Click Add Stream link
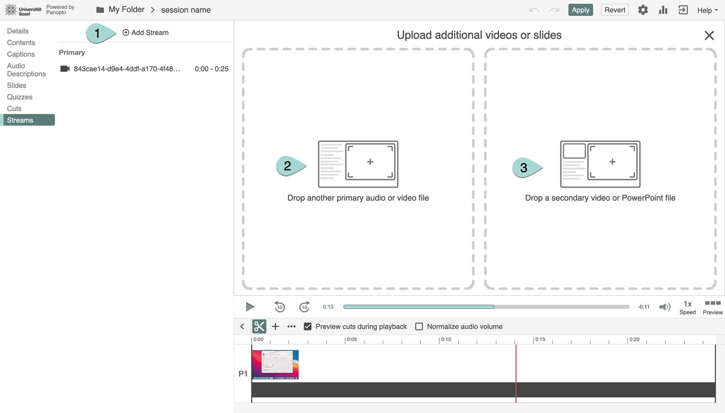 point(146,33)
